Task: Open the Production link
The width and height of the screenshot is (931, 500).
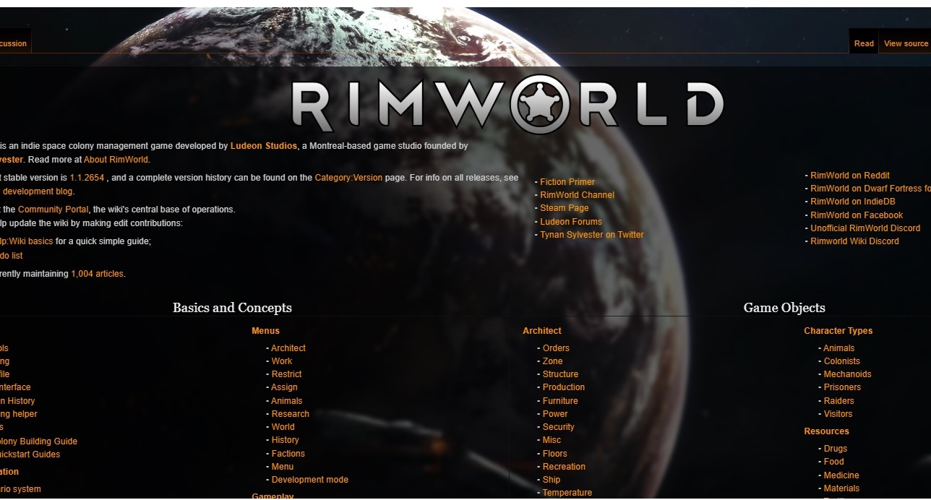Action: pyautogui.click(x=564, y=387)
